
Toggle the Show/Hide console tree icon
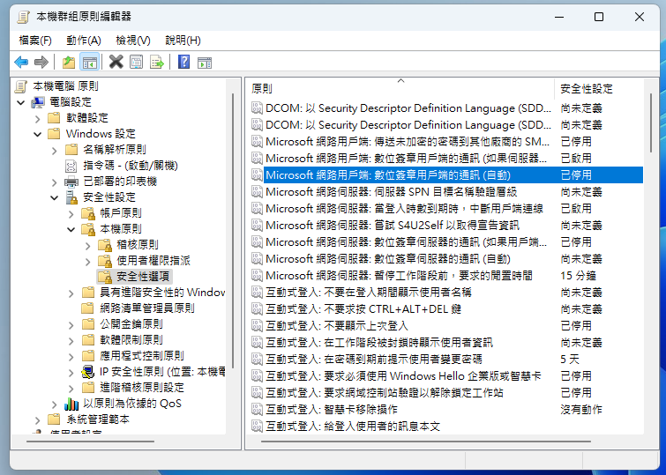click(x=90, y=63)
